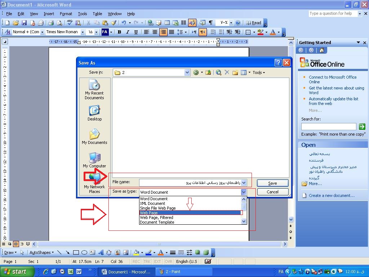Open the File name history dropdown
The height and width of the screenshot is (277, 369).
244,183
